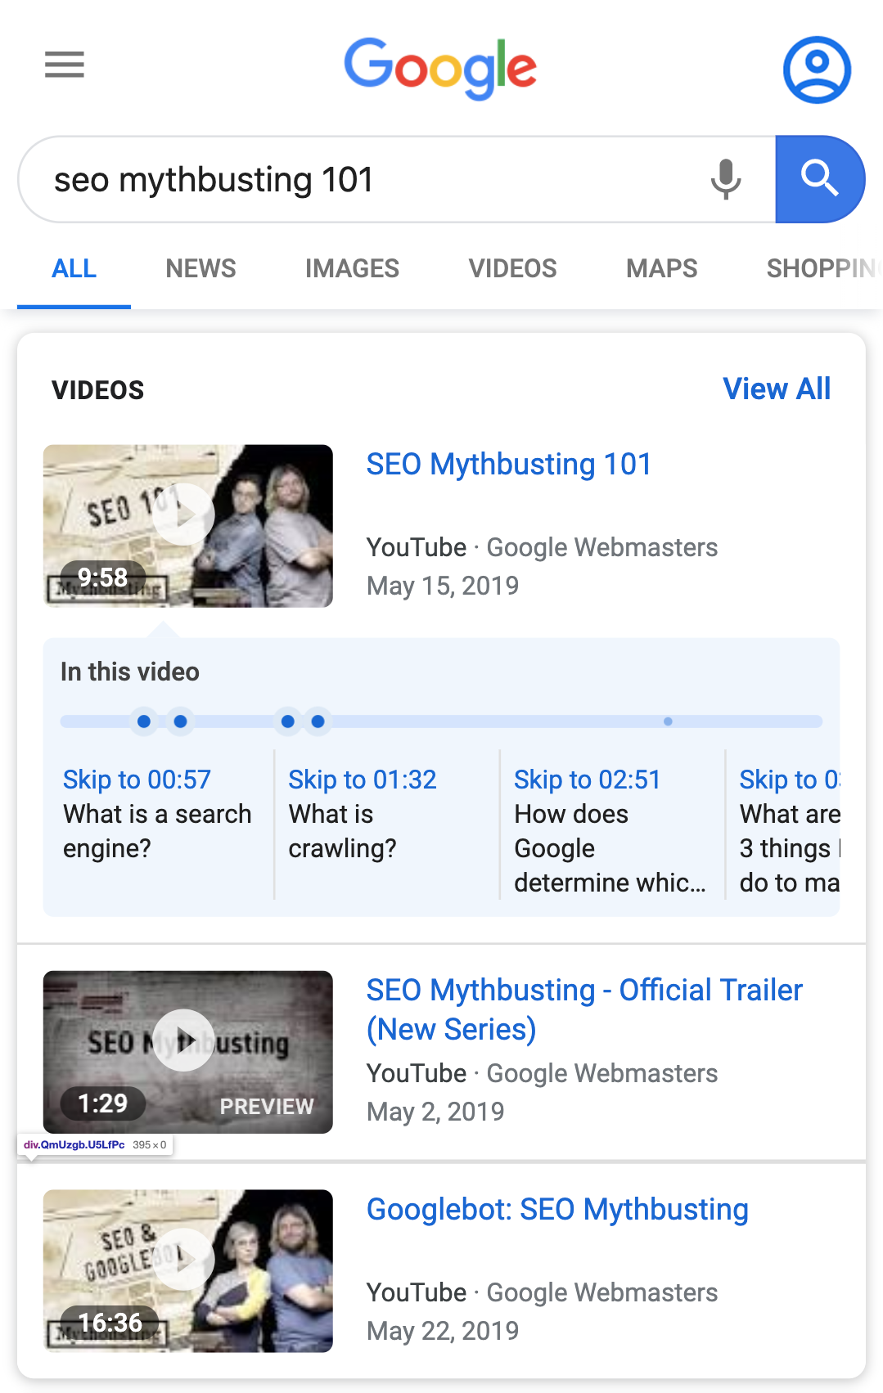Open the SEO Mythbusting 101 title link
883x1393 pixels.
click(x=508, y=465)
